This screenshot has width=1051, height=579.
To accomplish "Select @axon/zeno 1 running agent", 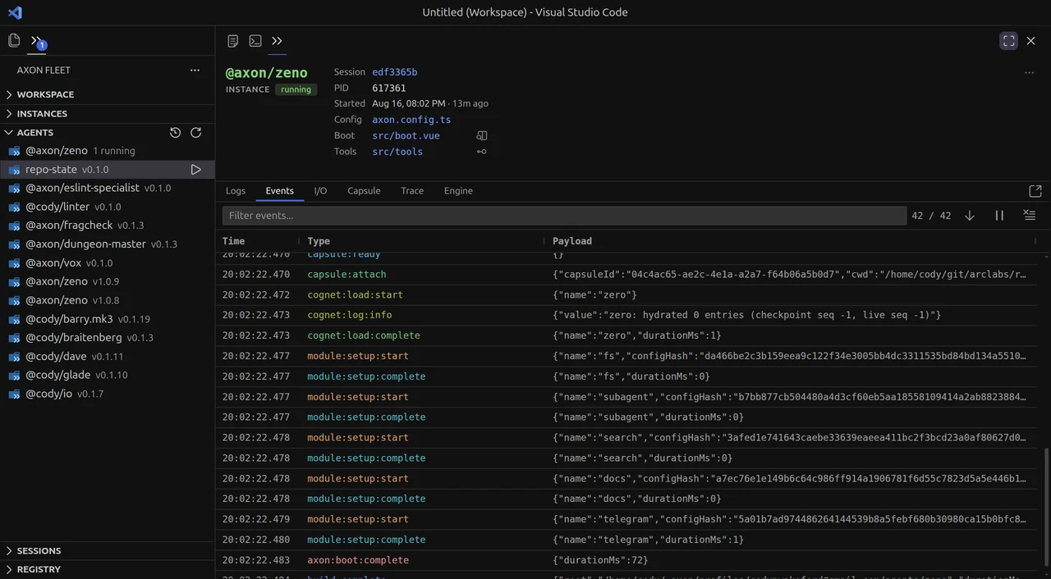I will click(107, 151).
